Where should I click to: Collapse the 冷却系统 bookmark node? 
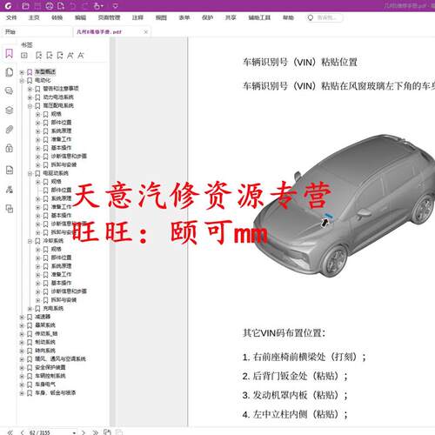30,241
